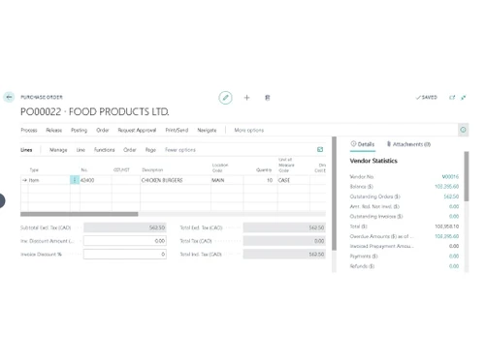Collapse page using the shrink icon
The width and height of the screenshot is (485, 363).
[464, 98]
